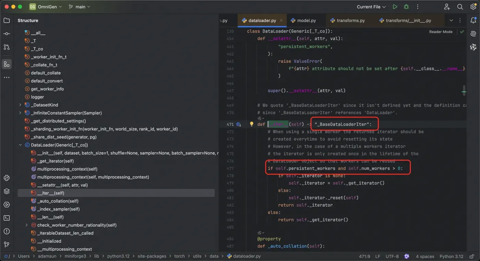Show hidden editor tabs dropdown chevron
This screenshot has height=261, width=480.
(x=451, y=21)
